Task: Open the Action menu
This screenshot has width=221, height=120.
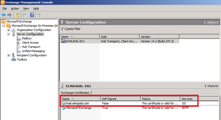Action: click(15, 9)
